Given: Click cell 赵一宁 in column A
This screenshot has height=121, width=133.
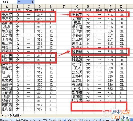Looking at the screenshot, I should [7, 72].
